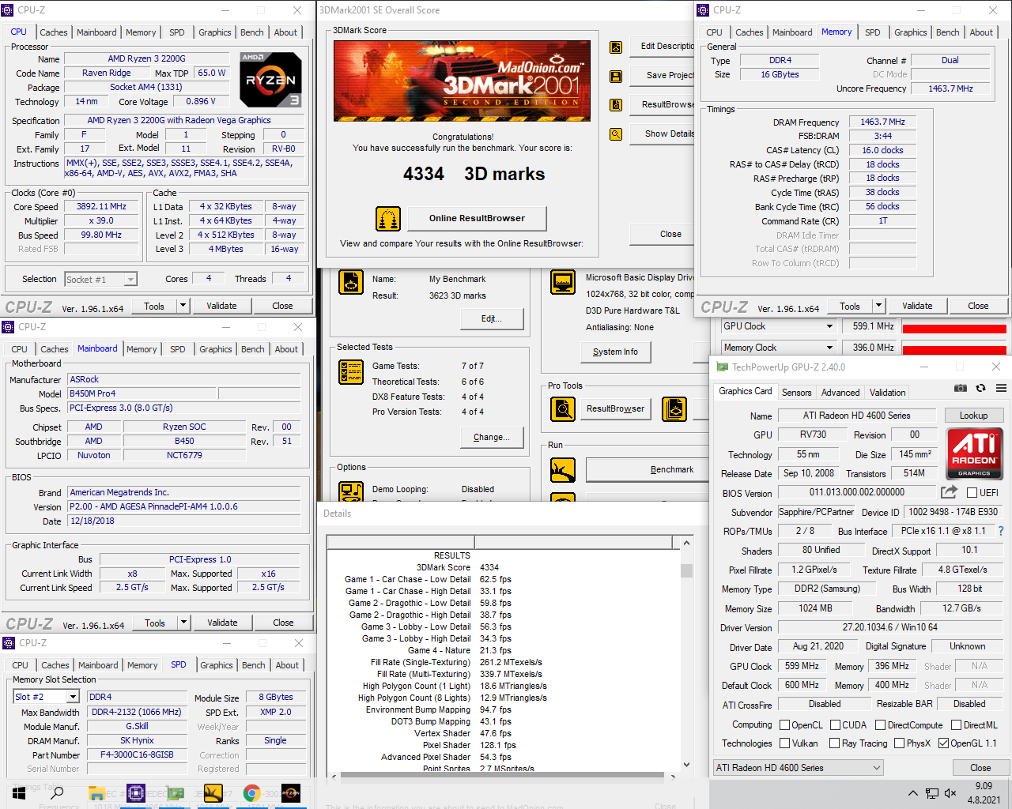The height and width of the screenshot is (809, 1012).
Task: Switch to the Advanced tab in GPU-Z
Action: coord(840,393)
